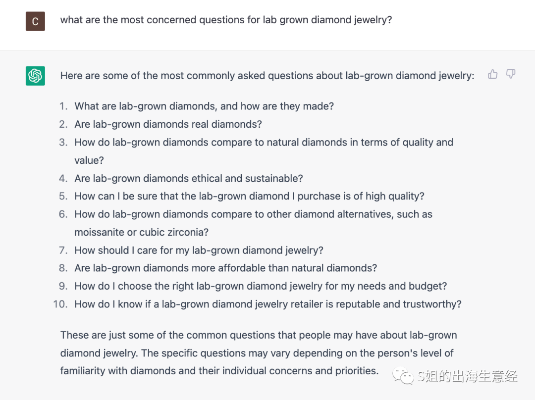Click 'more affordable than natural diamonds' question
Image resolution: width=535 pixels, height=400 pixels.
point(225,268)
